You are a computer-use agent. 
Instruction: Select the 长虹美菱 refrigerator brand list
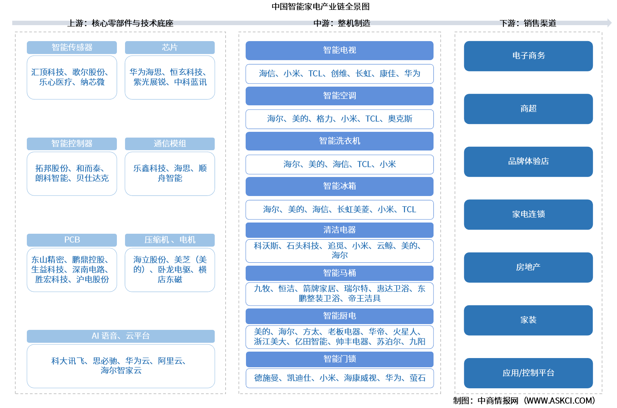click(x=339, y=210)
